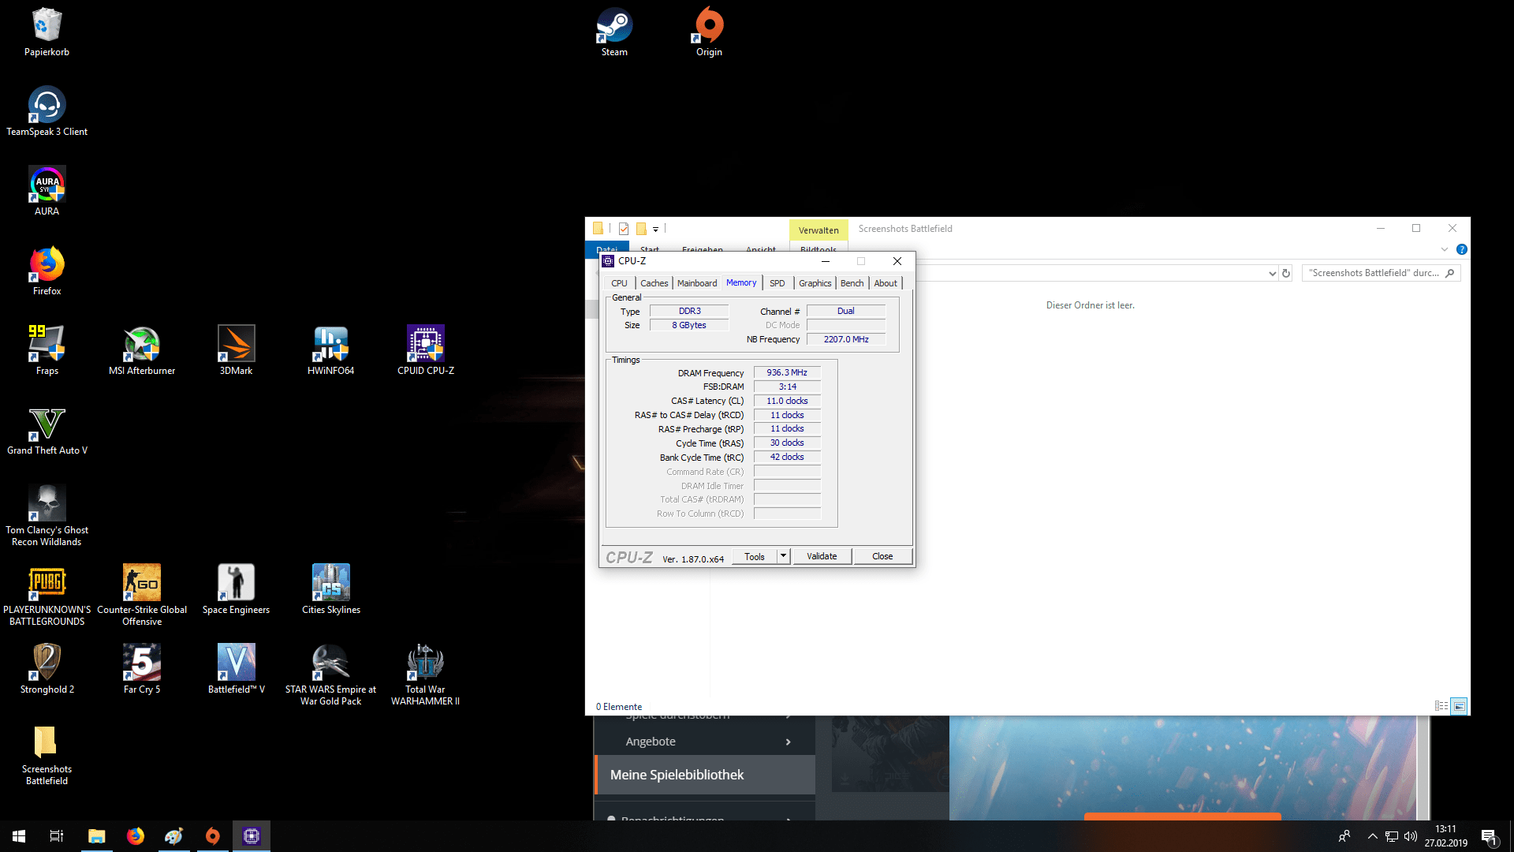Open TeamSpeak 3 Client shortcut
Image resolution: width=1514 pixels, height=852 pixels.
point(47,111)
